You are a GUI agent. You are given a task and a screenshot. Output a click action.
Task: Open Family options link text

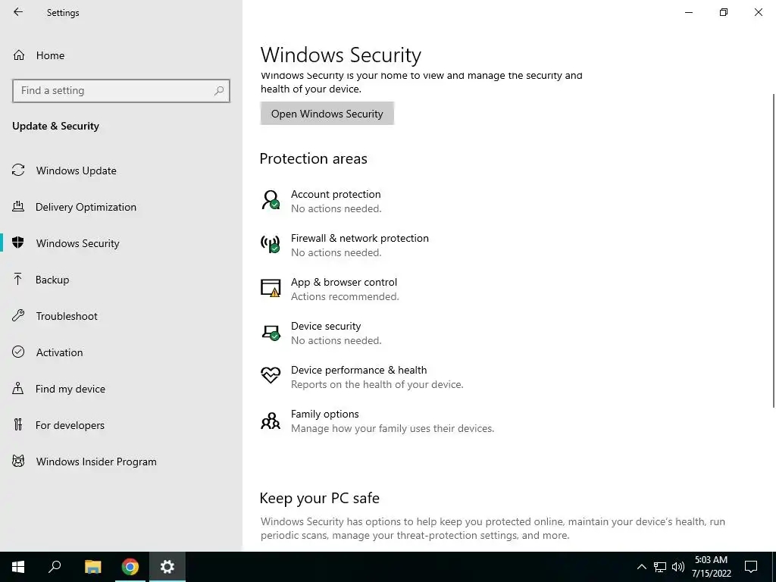324,414
